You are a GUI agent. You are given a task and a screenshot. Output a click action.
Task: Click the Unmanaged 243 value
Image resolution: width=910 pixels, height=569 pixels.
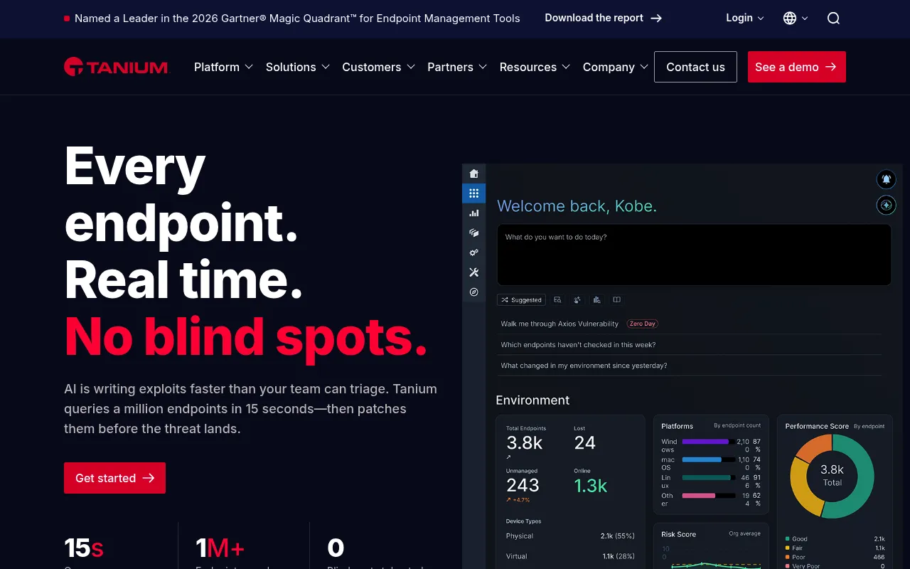pyautogui.click(x=523, y=486)
